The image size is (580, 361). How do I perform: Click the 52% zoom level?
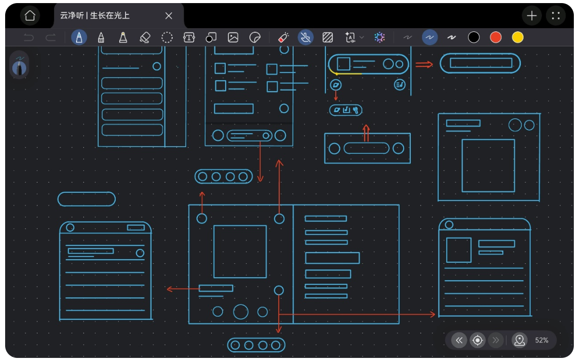(x=541, y=340)
